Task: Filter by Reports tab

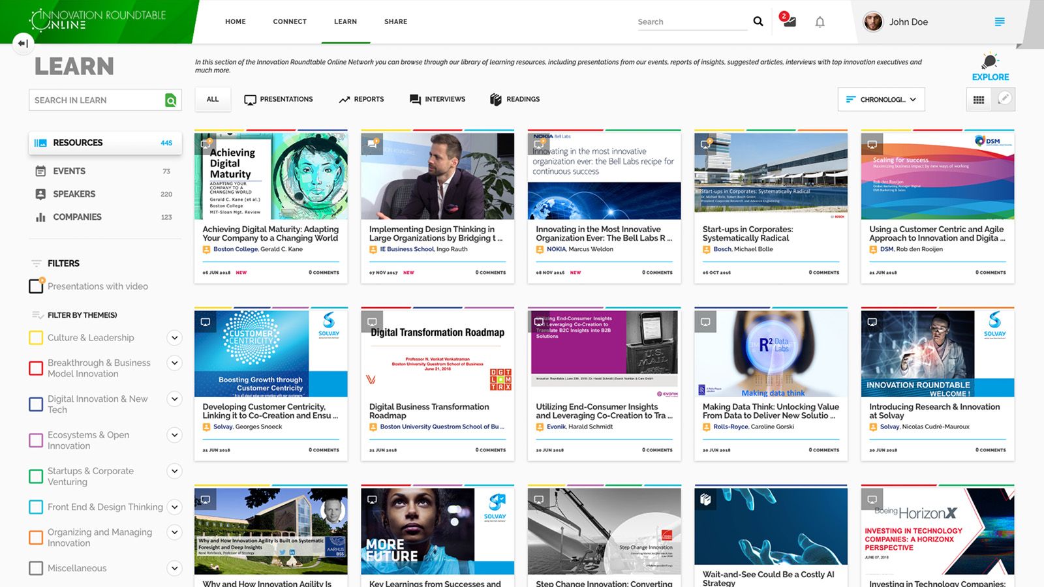Action: (x=361, y=99)
